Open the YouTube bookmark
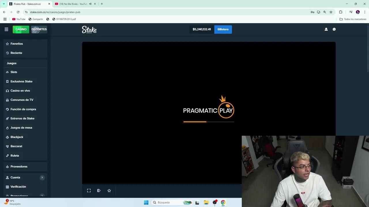This screenshot has height=207, width=369. click(x=19, y=19)
